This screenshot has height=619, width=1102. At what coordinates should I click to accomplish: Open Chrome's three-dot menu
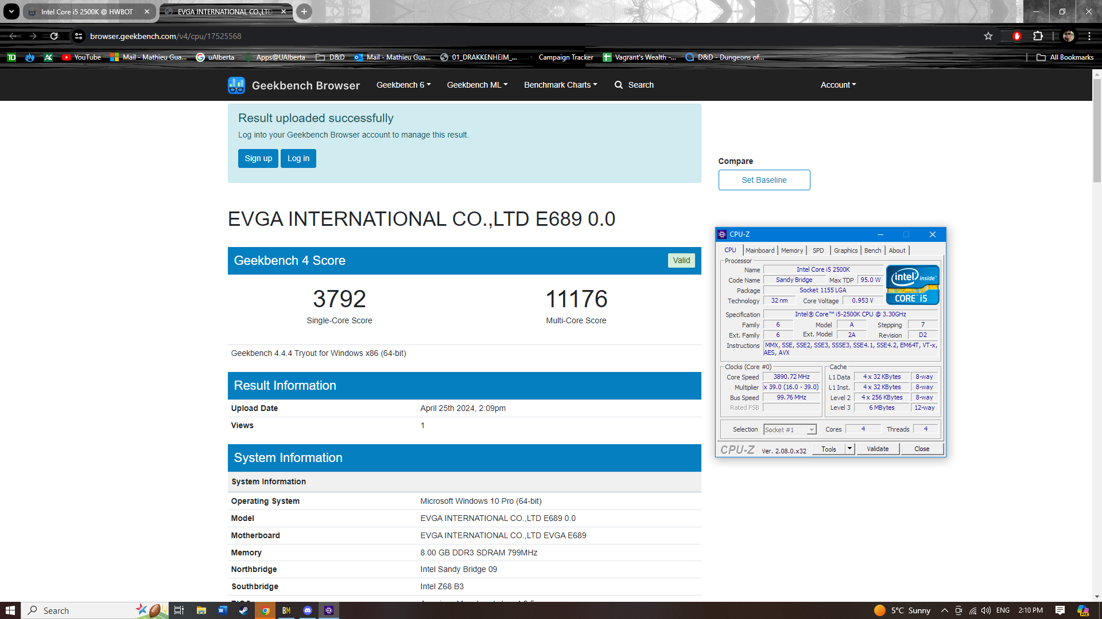tap(1089, 36)
